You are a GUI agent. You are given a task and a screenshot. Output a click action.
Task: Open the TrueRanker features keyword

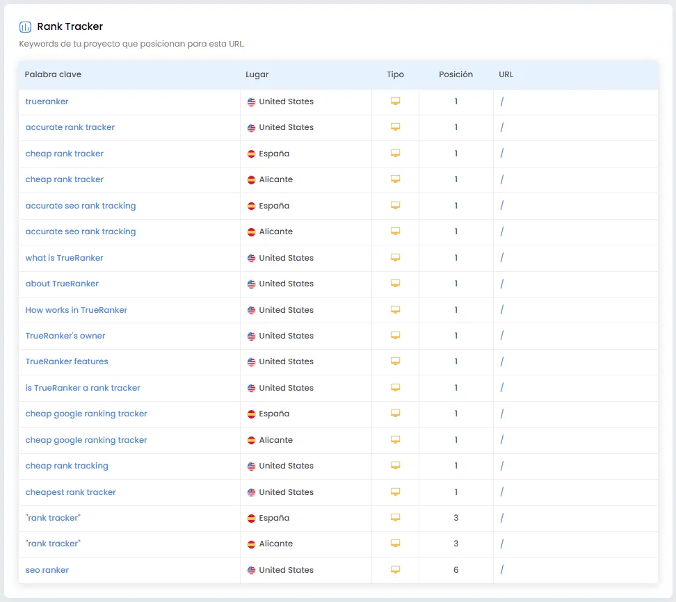(x=67, y=362)
